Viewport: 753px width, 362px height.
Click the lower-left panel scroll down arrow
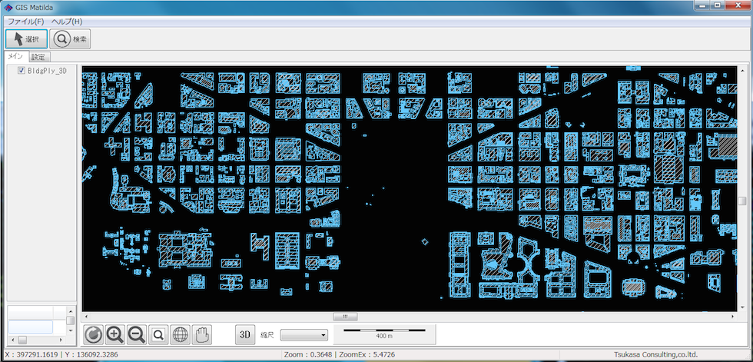point(71,330)
